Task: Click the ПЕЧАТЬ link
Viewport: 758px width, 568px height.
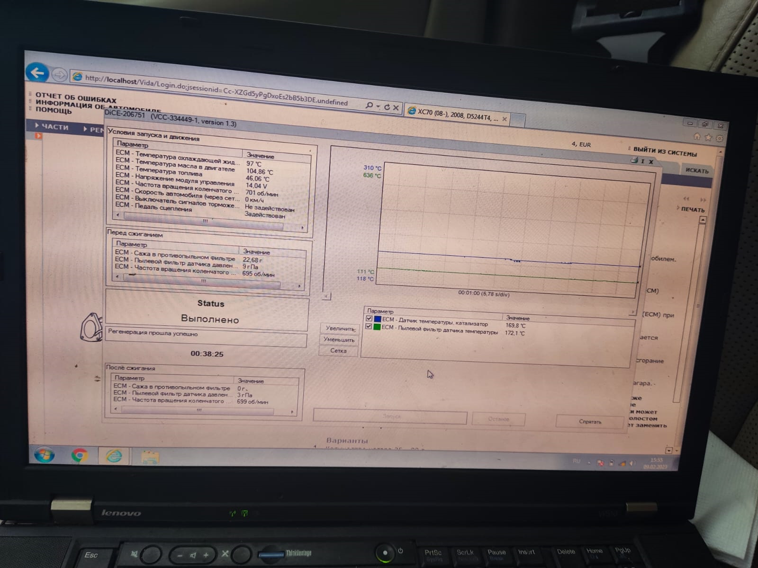Action: click(x=693, y=209)
